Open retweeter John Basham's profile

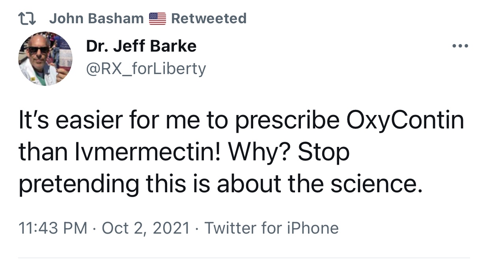(x=96, y=19)
